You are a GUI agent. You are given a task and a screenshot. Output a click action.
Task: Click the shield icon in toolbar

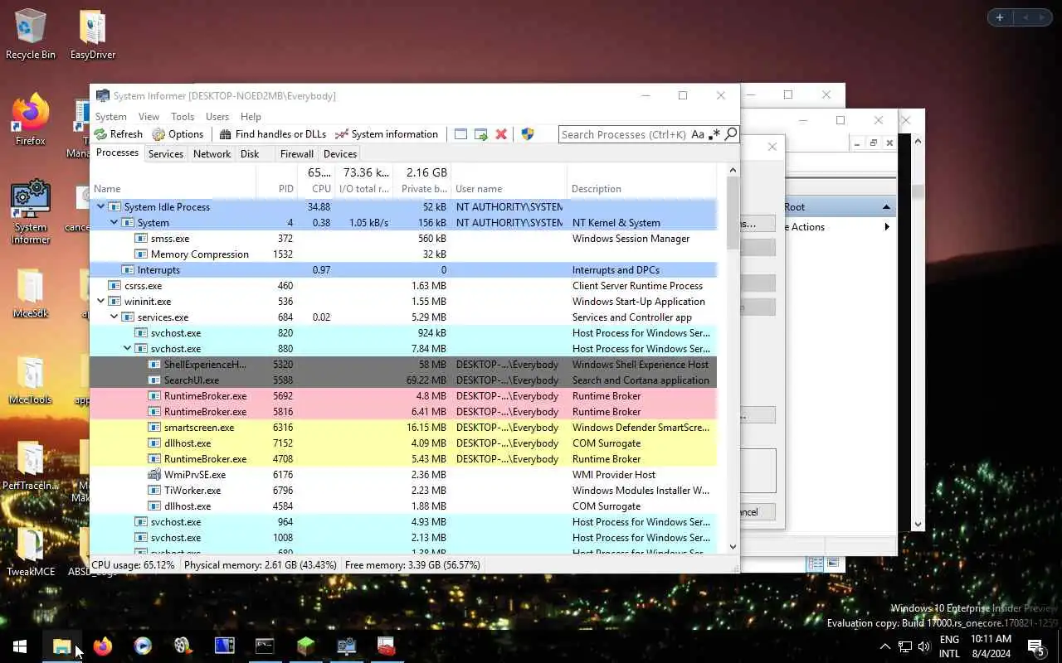point(527,134)
